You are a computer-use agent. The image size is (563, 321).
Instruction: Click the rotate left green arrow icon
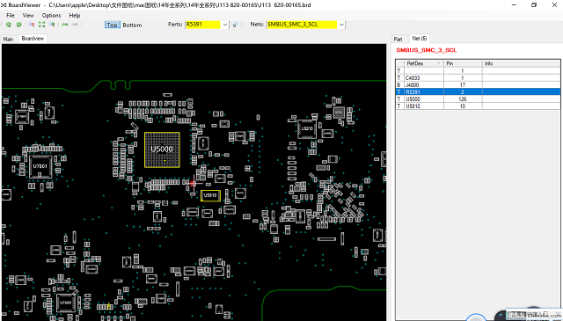pyautogui.click(x=9, y=25)
